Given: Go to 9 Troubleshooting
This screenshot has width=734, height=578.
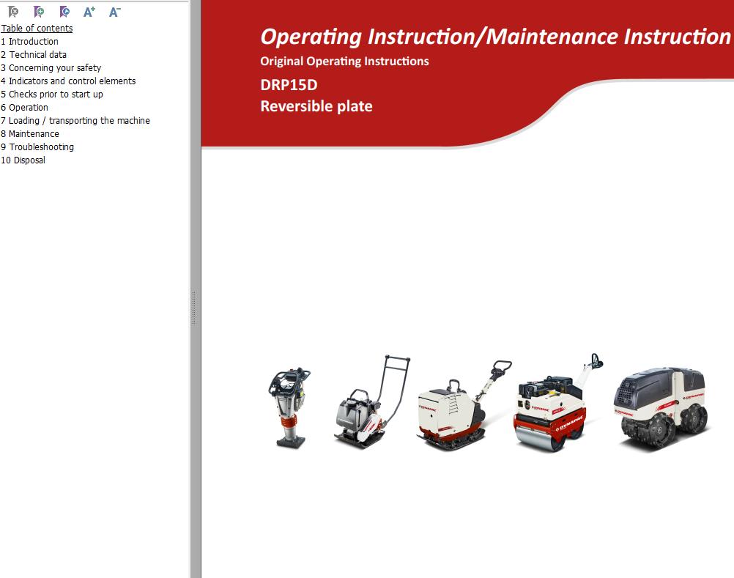Looking at the screenshot, I should [37, 147].
